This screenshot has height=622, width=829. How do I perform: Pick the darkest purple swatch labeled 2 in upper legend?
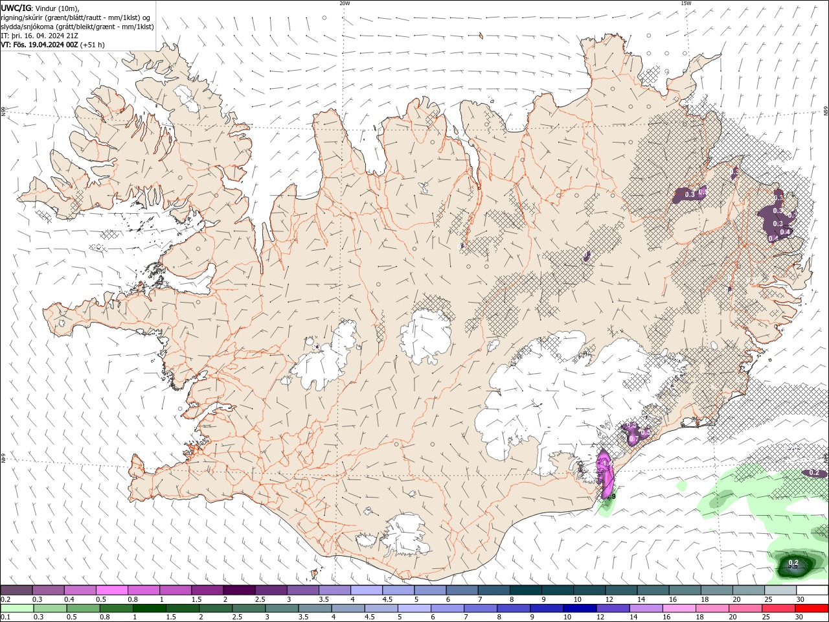pyautogui.click(x=239, y=590)
